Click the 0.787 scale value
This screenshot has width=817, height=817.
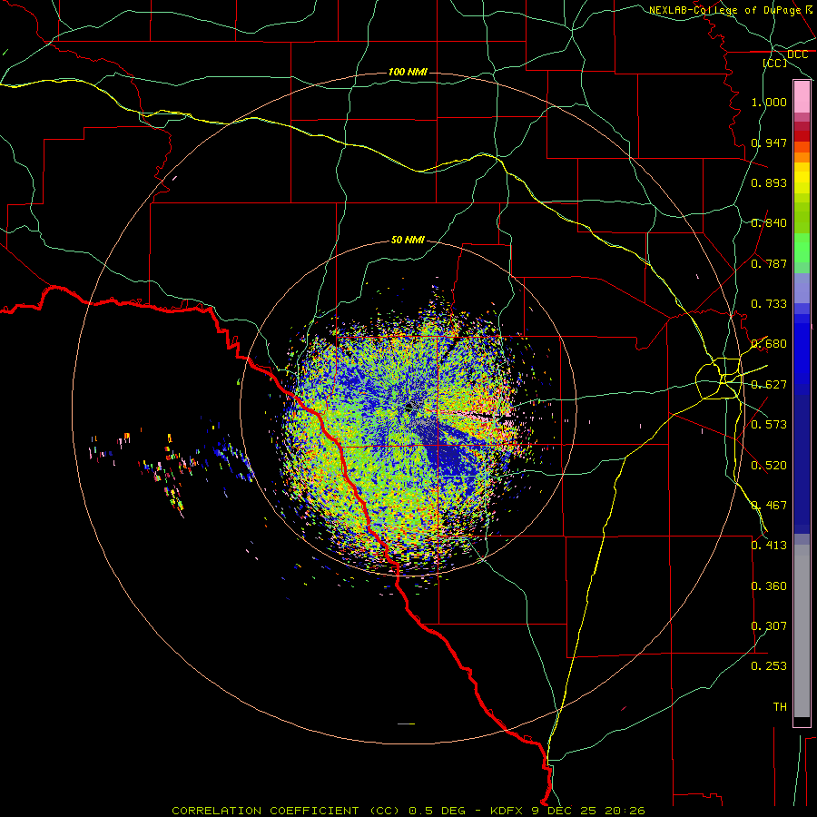pyautogui.click(x=769, y=263)
